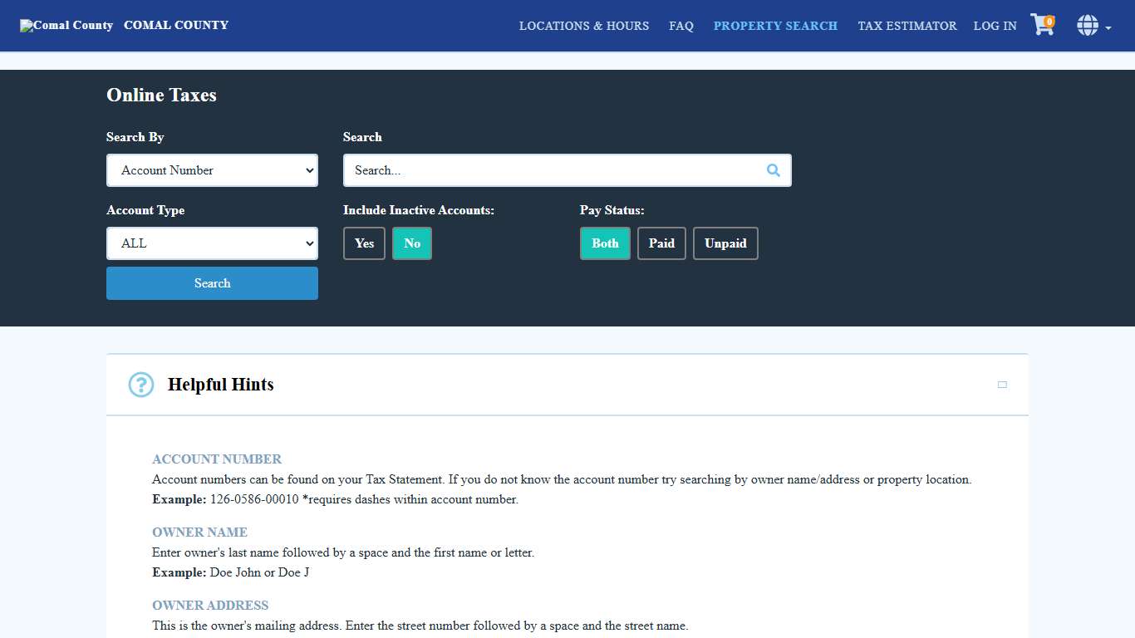The image size is (1135, 638).
Task: Filter by Paid pay status
Action: click(x=661, y=243)
